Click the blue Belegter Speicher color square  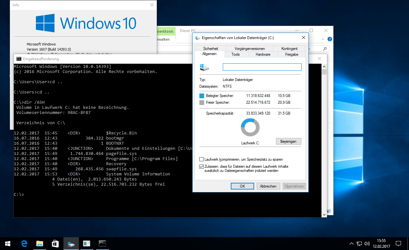(202, 96)
